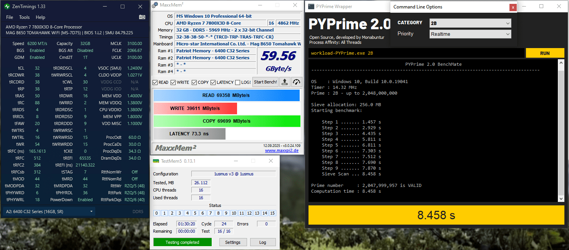Click PYPrime output scrollbar up arrow

(x=561, y=63)
